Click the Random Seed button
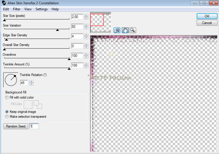The height and width of the screenshot is (154, 219). coord(15,126)
